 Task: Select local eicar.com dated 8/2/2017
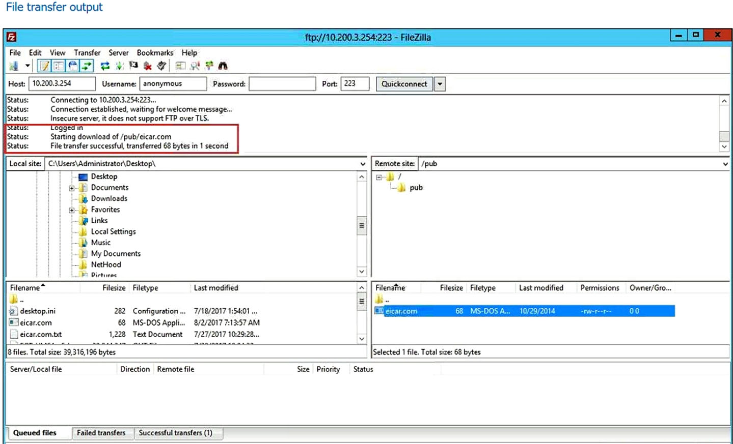pyautogui.click(x=36, y=322)
